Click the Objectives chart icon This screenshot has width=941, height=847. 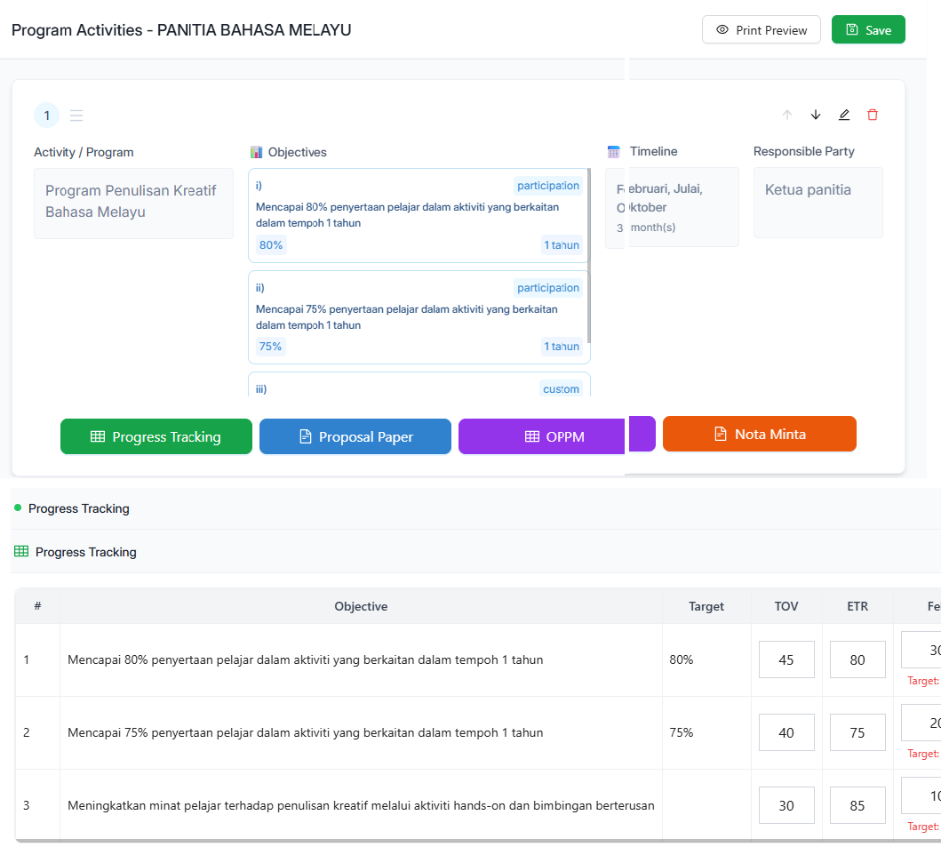[x=257, y=152]
